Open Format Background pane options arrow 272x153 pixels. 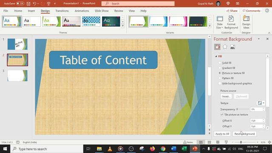pyautogui.click(x=259, y=39)
